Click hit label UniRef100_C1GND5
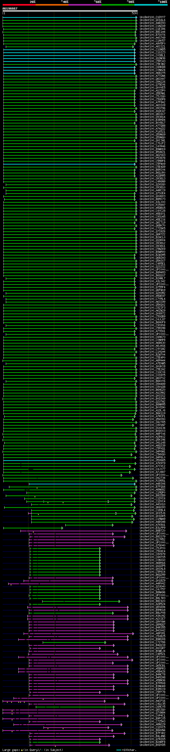 pos(152,50)
